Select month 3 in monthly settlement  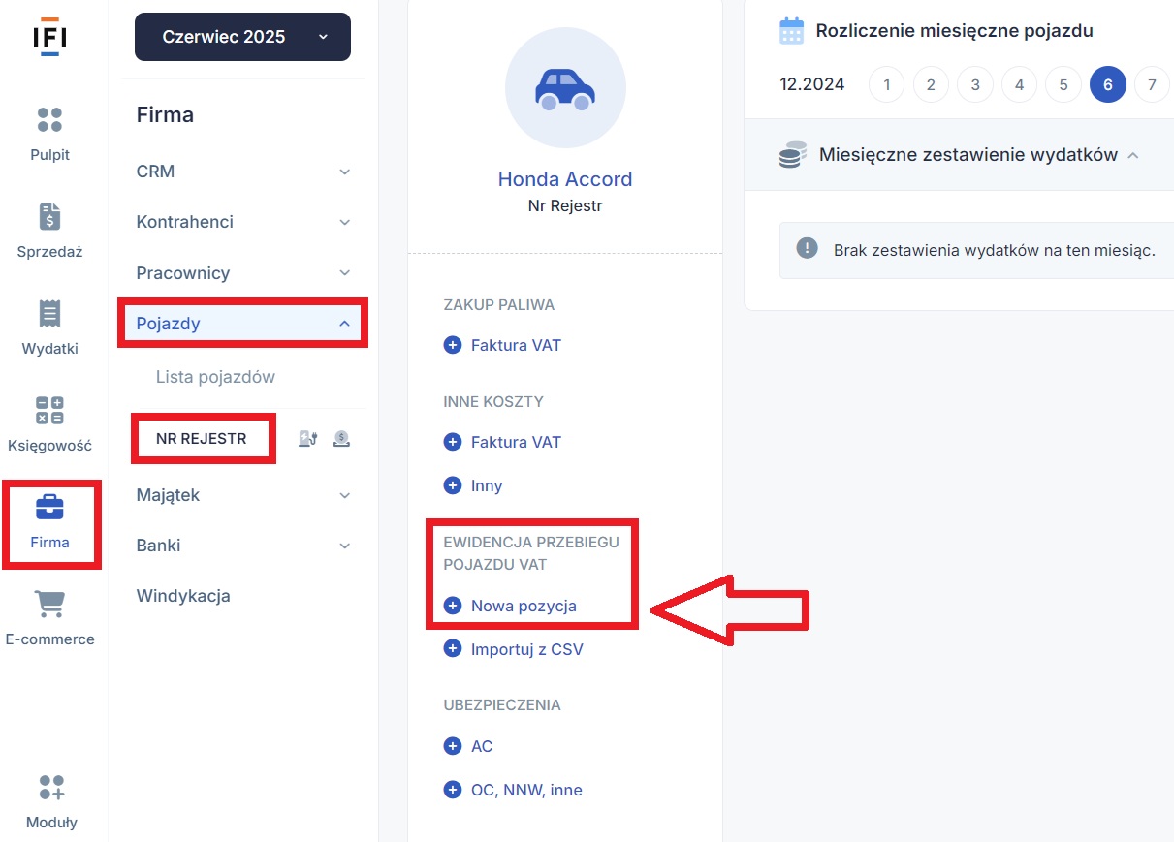[x=975, y=84]
